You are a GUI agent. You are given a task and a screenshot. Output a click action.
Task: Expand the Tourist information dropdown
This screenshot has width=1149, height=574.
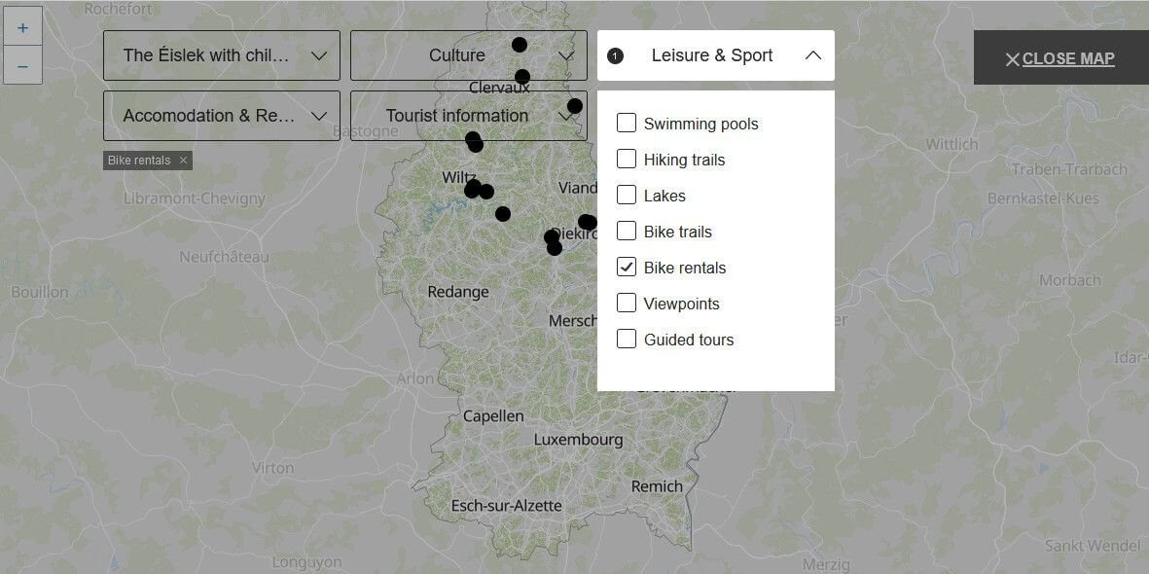pos(467,116)
